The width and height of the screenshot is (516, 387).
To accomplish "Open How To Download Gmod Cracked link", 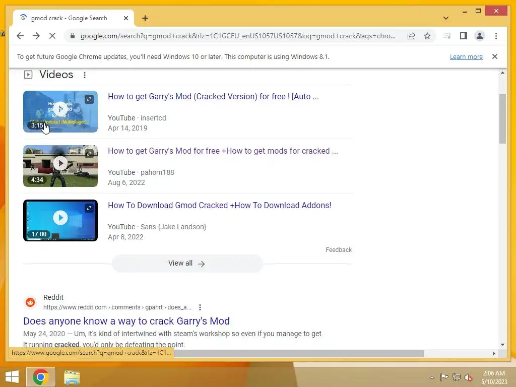I will pos(220,206).
